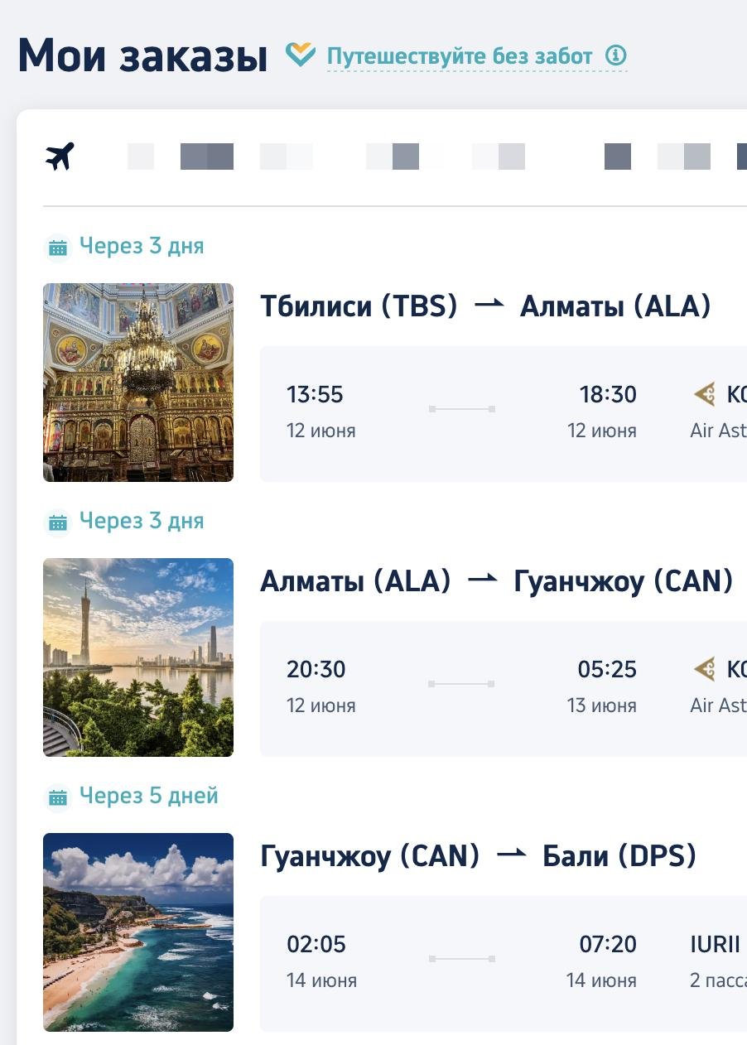Screen dimensions: 747x1045
Task: Open Тбилиси (TBS) → Алматы (ALA) order title
Action: coord(485,306)
